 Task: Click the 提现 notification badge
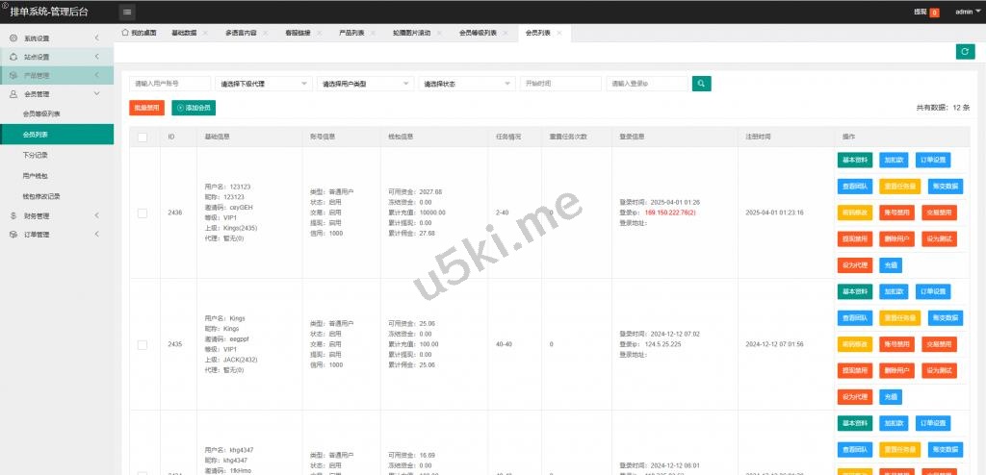point(934,12)
